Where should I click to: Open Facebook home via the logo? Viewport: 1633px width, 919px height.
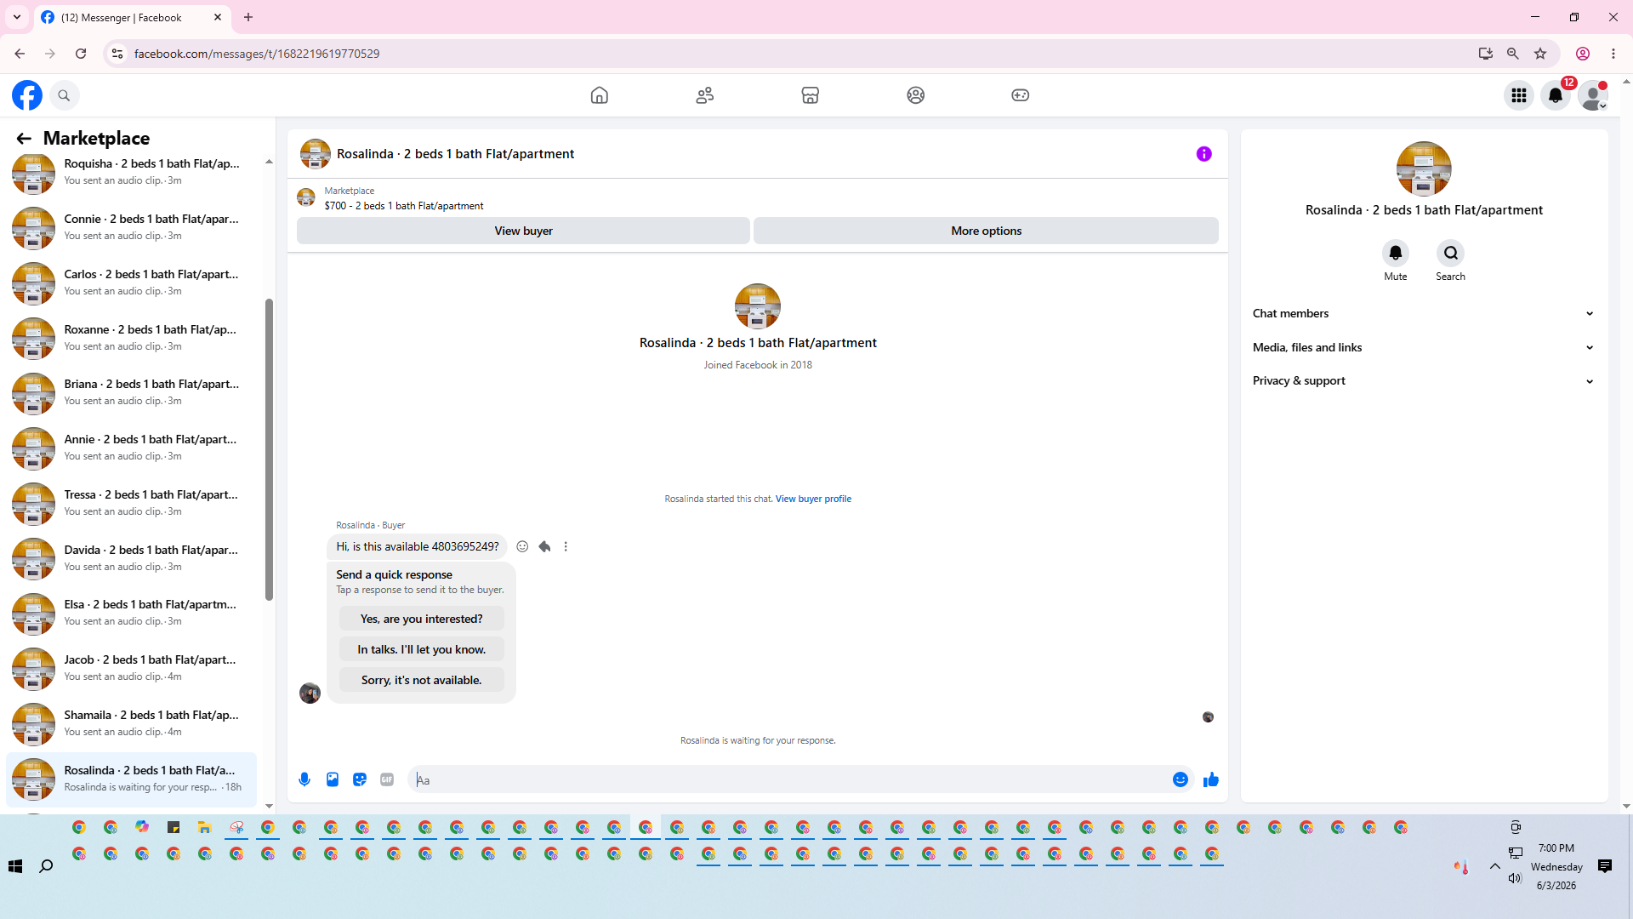[27, 95]
